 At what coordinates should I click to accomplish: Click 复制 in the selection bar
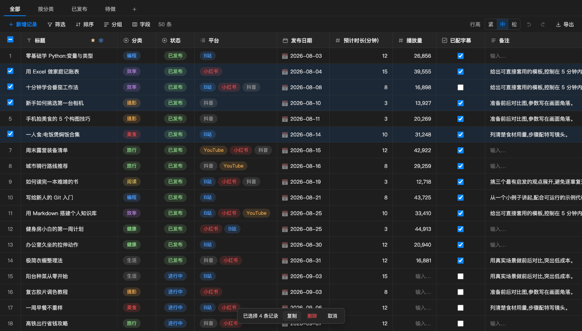pyautogui.click(x=292, y=316)
